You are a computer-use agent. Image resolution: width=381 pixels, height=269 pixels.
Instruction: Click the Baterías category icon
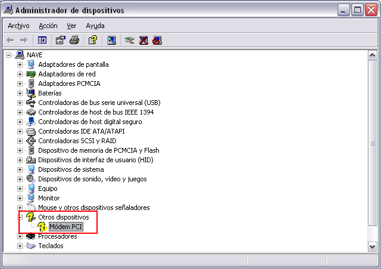click(31, 93)
